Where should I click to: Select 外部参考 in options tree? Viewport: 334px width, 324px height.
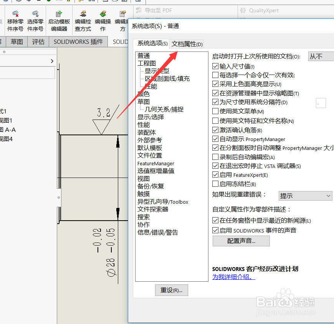point(150,140)
